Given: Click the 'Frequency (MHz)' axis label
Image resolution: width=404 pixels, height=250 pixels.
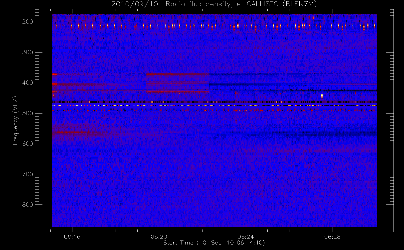Looking at the screenshot, I should pos(15,120).
